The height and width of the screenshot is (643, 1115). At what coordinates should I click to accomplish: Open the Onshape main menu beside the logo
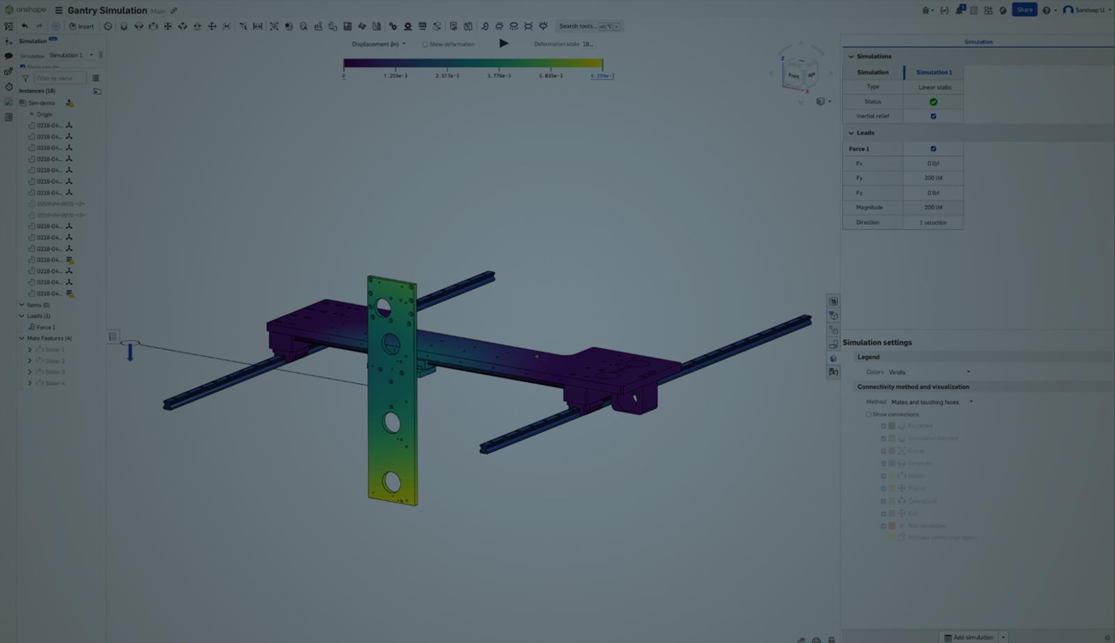60,10
